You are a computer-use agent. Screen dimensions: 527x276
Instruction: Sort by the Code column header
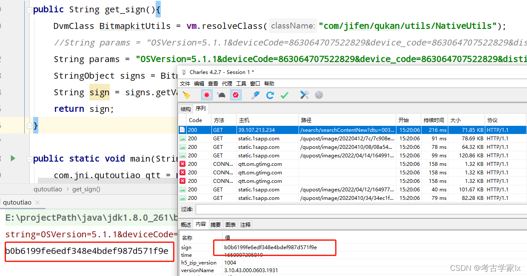tap(199, 120)
